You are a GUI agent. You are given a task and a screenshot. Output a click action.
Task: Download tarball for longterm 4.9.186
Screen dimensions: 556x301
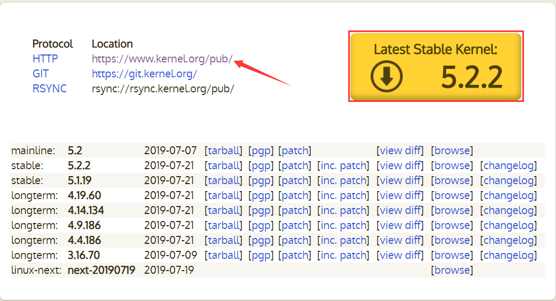(223, 225)
